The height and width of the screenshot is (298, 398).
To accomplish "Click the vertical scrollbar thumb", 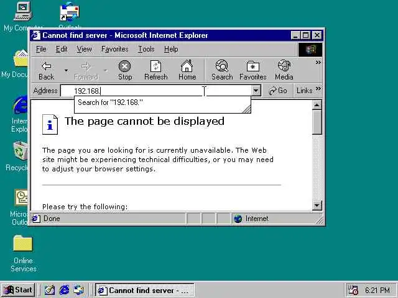I will tap(317, 122).
